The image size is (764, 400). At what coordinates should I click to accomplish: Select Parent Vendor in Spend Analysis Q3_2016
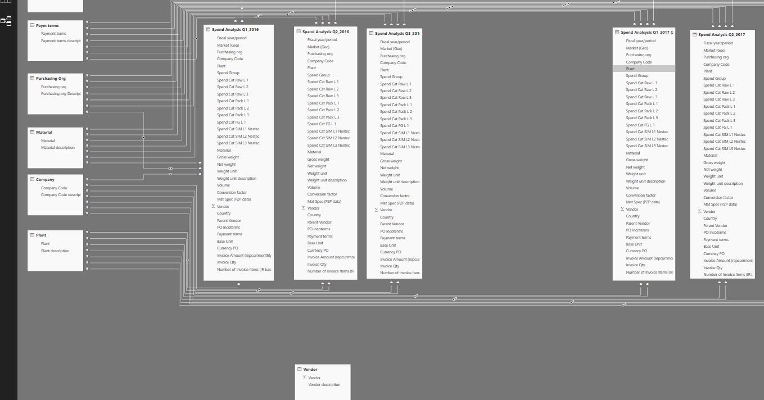pyautogui.click(x=392, y=224)
